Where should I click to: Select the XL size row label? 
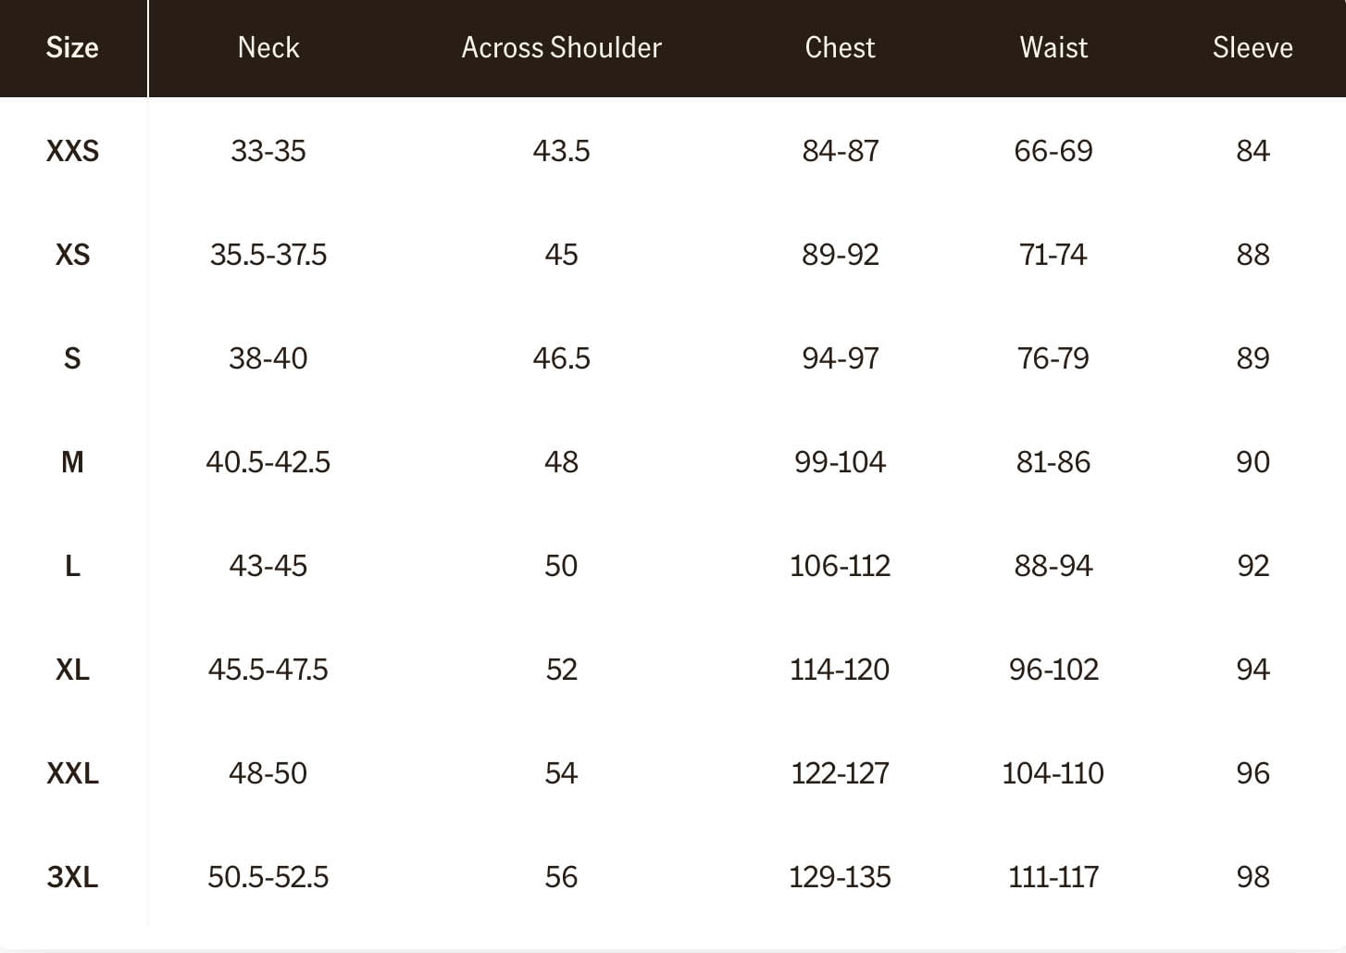pyautogui.click(x=72, y=670)
